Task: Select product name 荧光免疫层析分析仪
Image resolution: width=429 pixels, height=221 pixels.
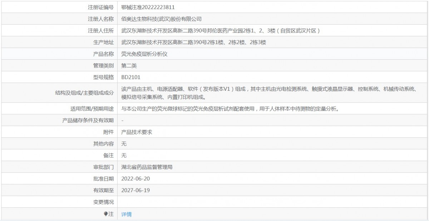Action: coord(144,54)
